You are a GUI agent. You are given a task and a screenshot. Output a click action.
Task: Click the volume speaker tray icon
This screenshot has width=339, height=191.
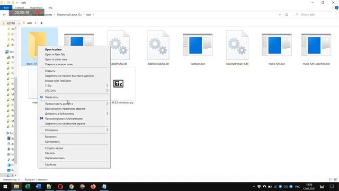point(286,187)
